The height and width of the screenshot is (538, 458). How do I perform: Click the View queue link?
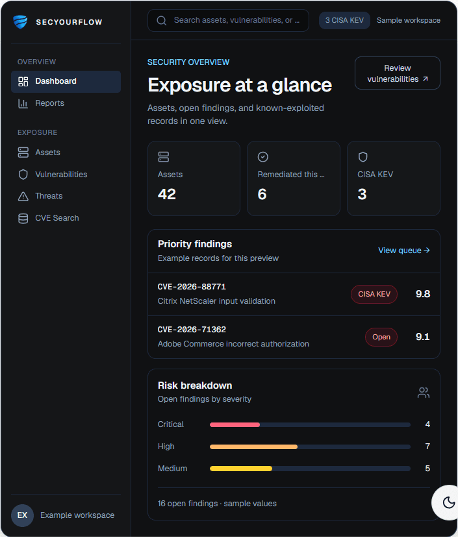pyautogui.click(x=404, y=251)
